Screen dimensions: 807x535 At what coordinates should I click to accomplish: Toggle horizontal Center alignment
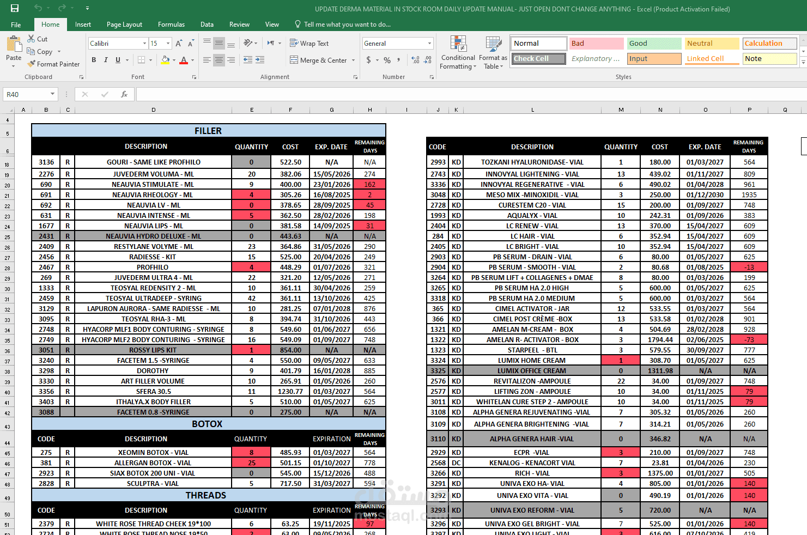coord(219,60)
